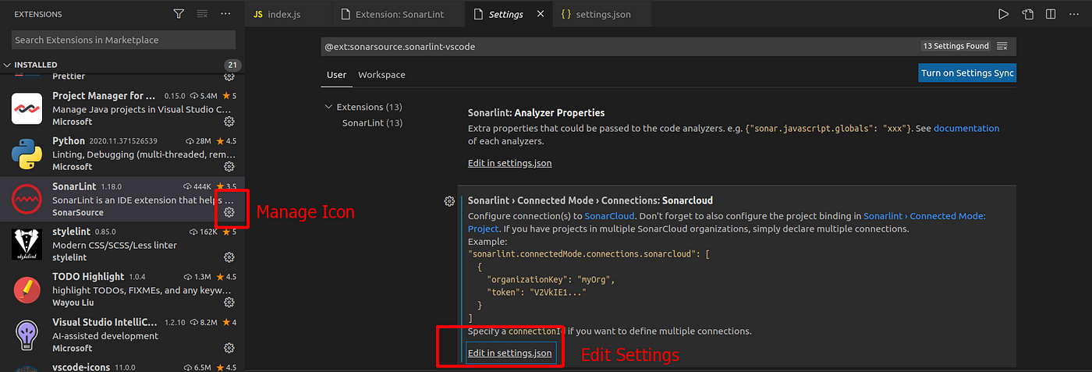The height and width of the screenshot is (372, 1092).
Task: Open SonarLint manage gear icon
Action: pos(229,212)
